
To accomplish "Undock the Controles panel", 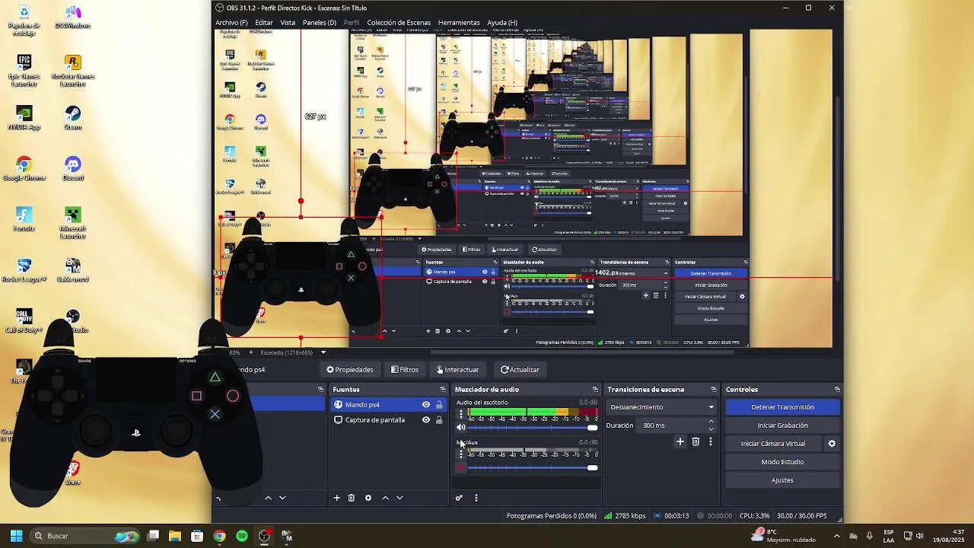I will point(837,390).
